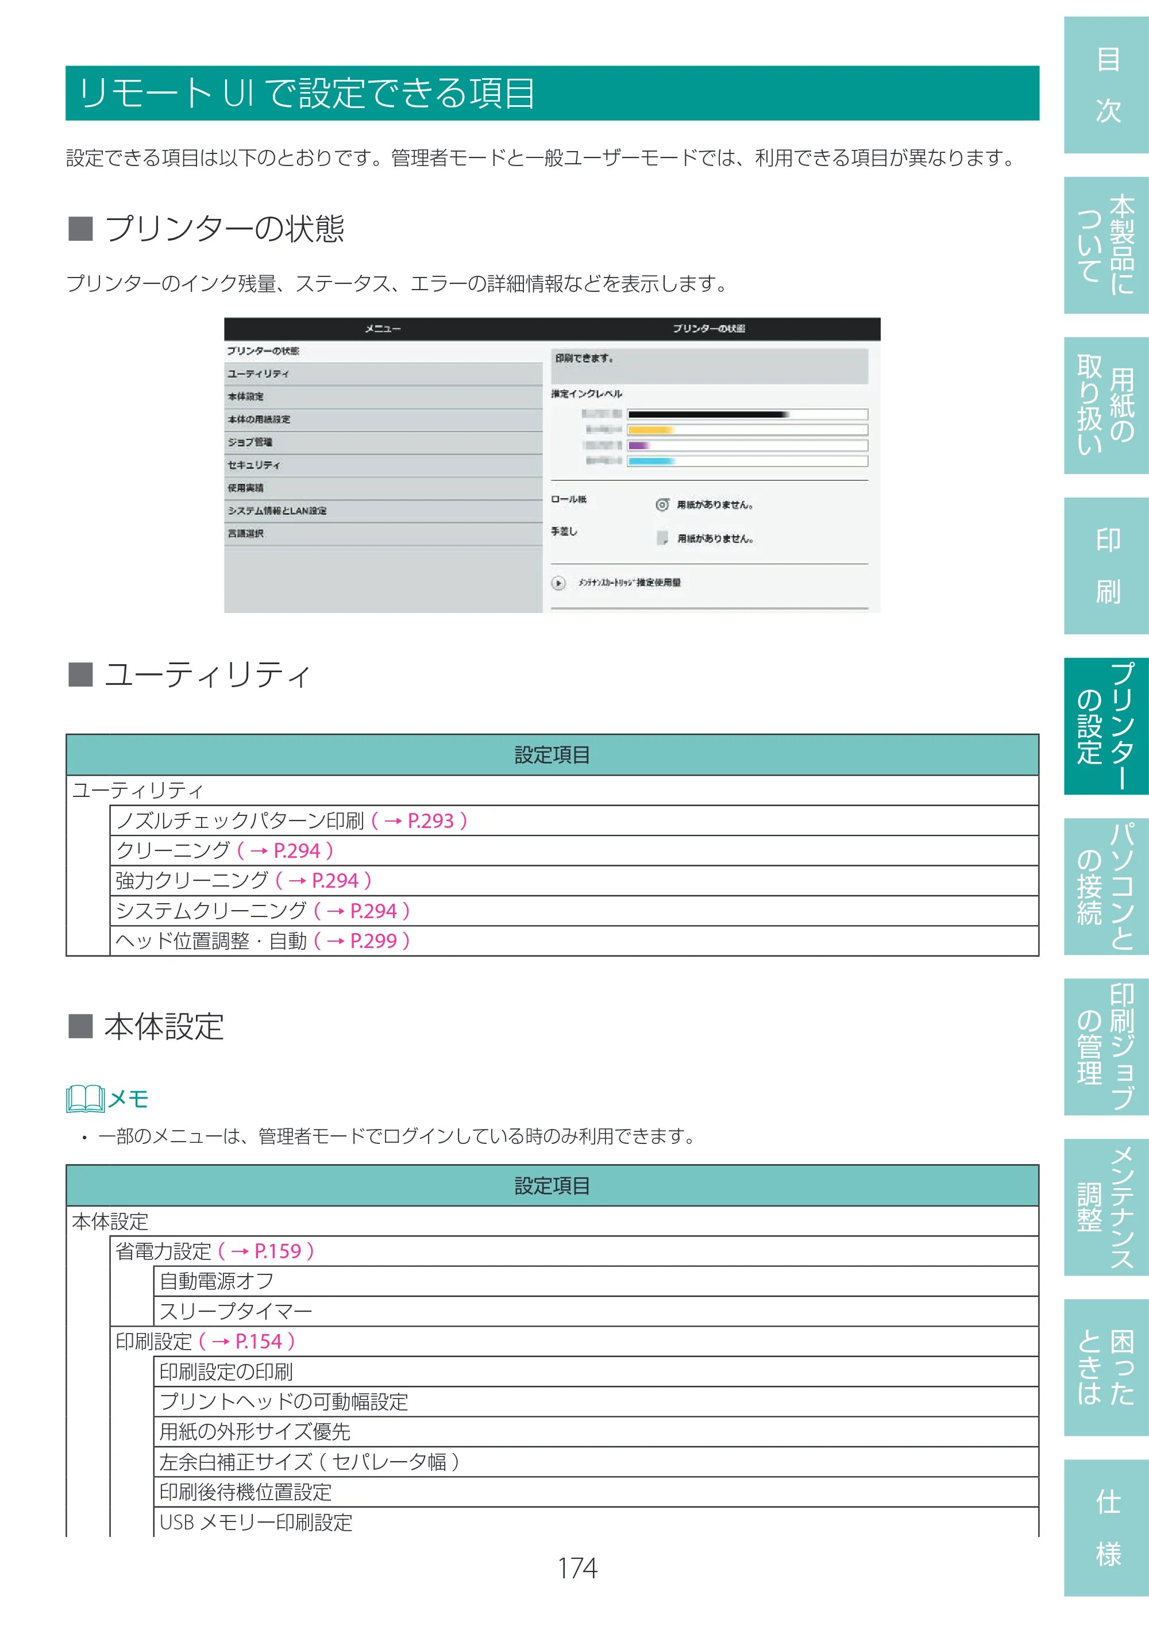The image size is (1149, 1626).
Task: Select システム情報とLAN設定 in the screenshot menu
Action: [x=383, y=511]
